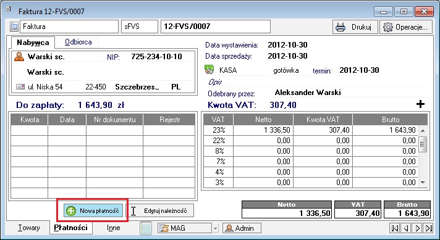Click the cash register icon beside KASA

point(209,70)
